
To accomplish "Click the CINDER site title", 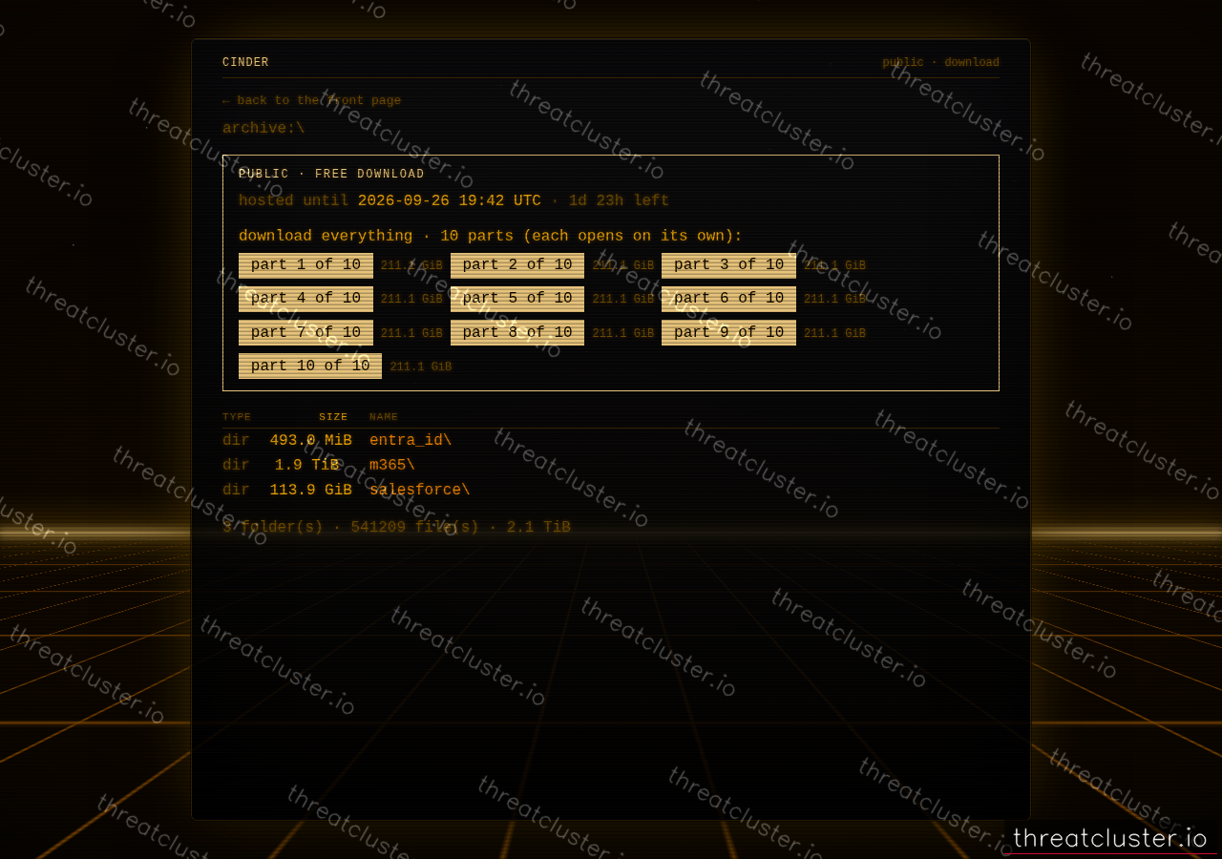I will point(245,63).
